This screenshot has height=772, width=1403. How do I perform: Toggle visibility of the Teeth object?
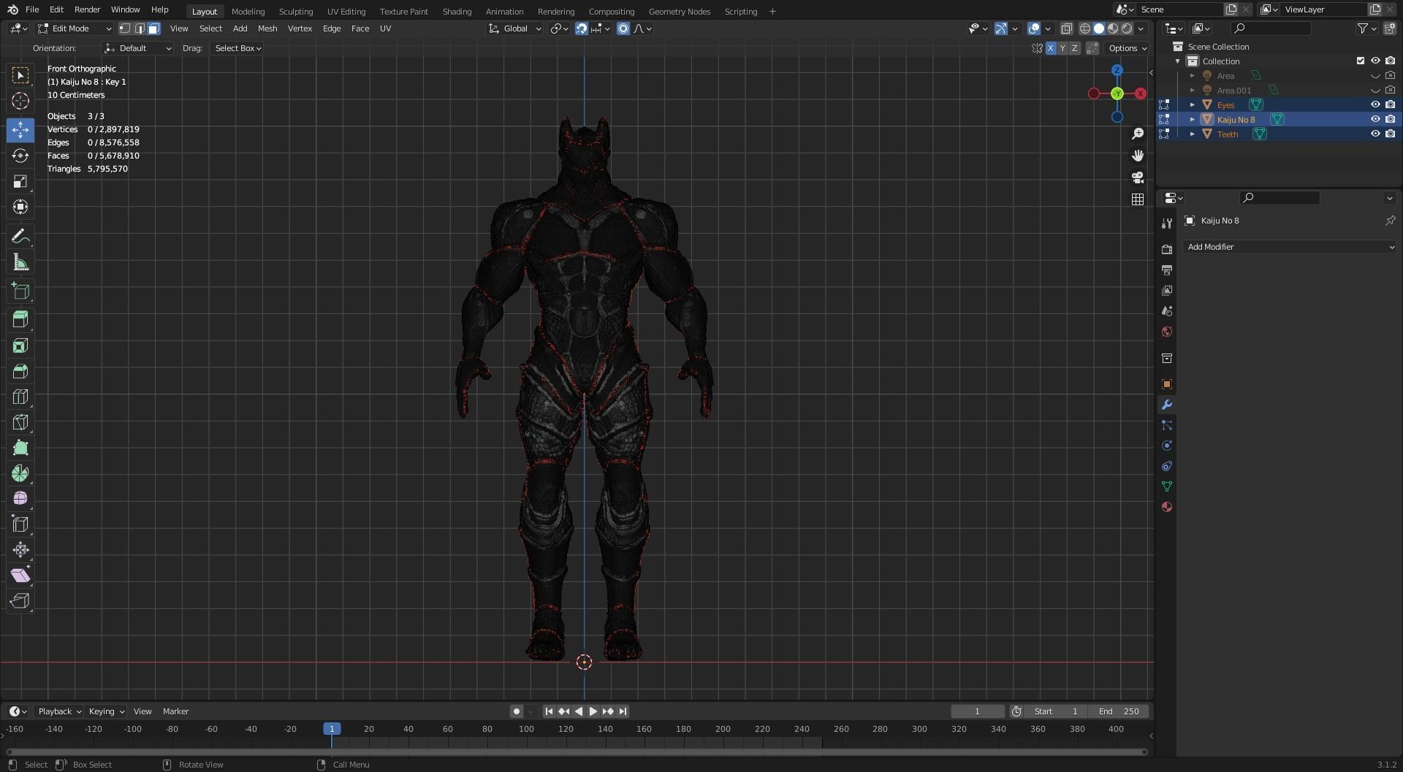1375,134
